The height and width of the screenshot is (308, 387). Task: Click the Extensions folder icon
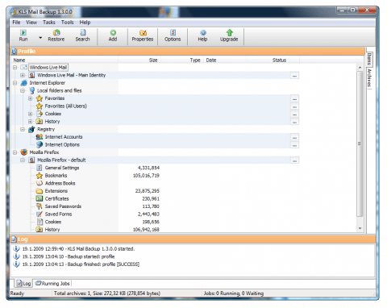click(x=40, y=191)
